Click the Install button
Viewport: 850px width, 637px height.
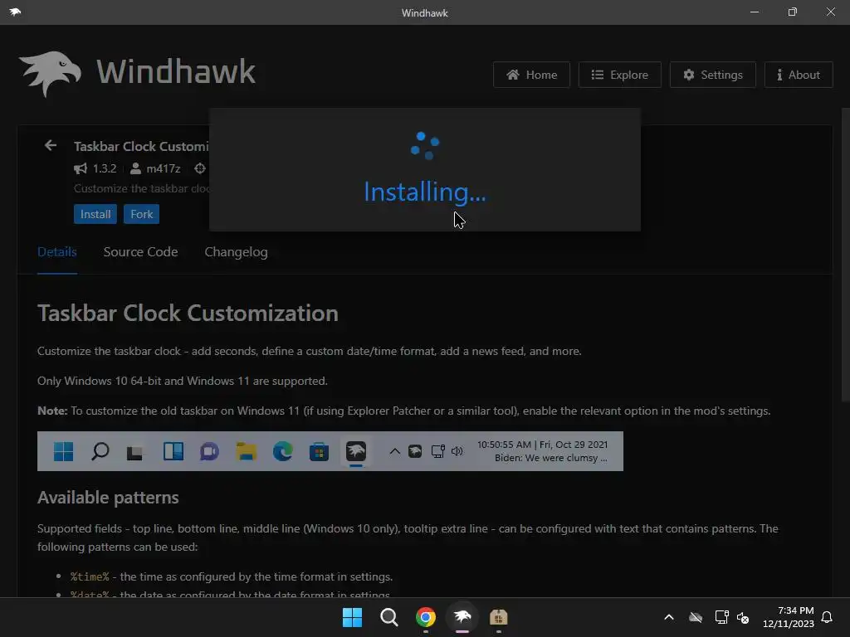95,214
